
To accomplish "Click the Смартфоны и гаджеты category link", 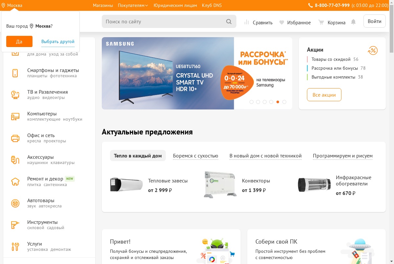I will [53, 70].
